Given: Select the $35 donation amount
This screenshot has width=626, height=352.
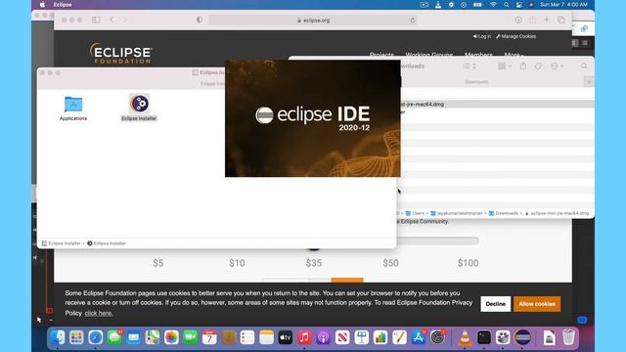Looking at the screenshot, I should pos(314,263).
